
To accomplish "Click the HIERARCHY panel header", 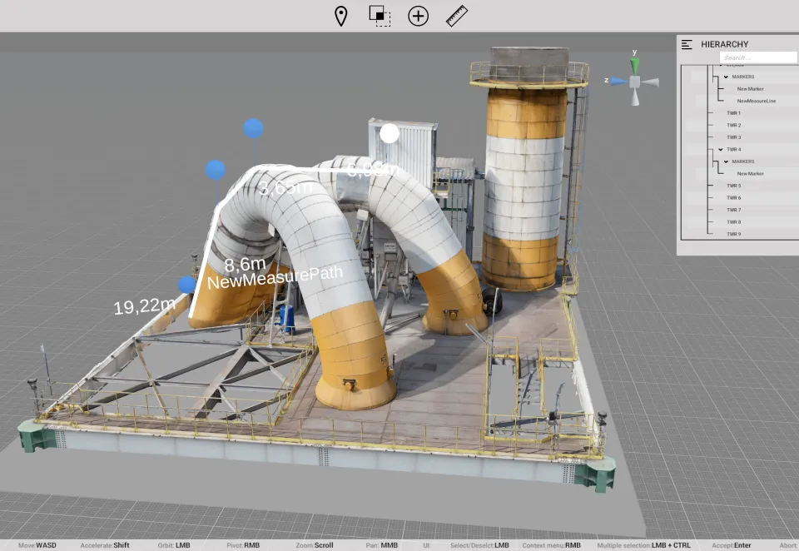I will [x=724, y=44].
